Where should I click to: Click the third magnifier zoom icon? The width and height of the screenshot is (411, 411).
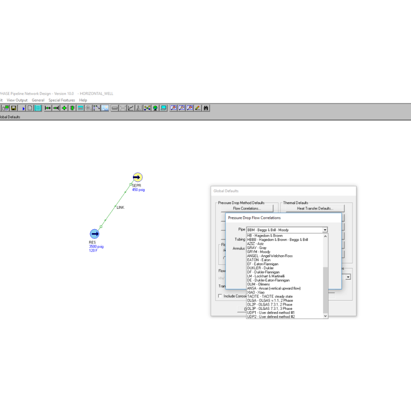coord(190,108)
